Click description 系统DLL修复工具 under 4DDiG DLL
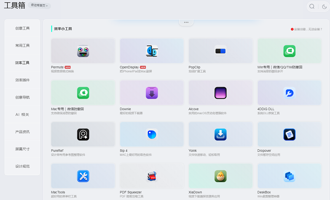 coord(269,113)
